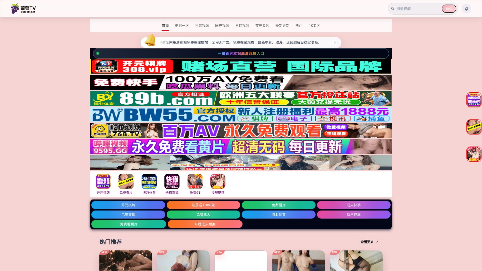Click the green dot on the 一键直达 bar

coord(98,53)
